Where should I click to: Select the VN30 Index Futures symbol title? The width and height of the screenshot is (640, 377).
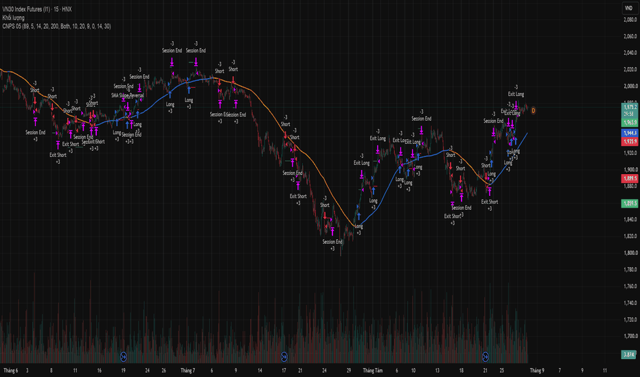[37, 9]
